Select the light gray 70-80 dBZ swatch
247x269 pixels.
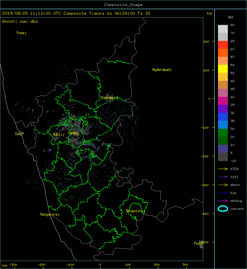coord(223,29)
